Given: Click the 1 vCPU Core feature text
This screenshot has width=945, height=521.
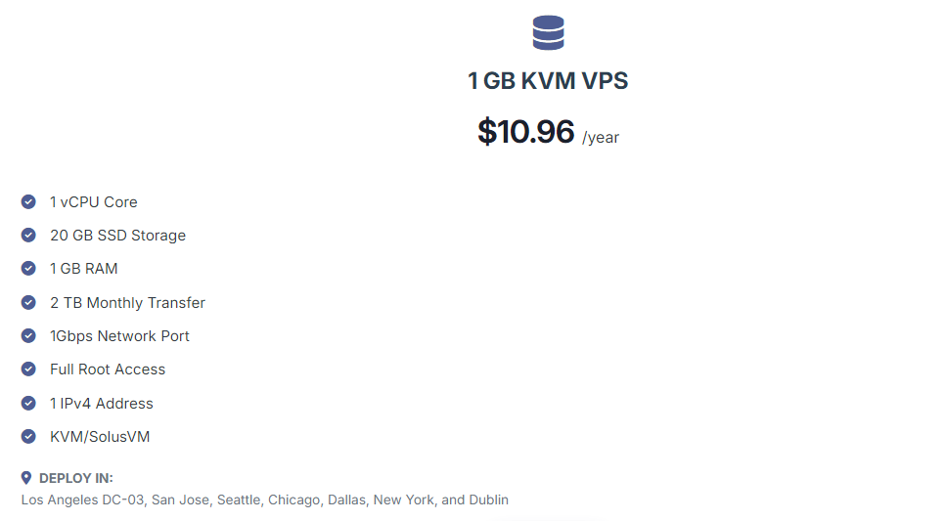Looking at the screenshot, I should [x=93, y=201].
